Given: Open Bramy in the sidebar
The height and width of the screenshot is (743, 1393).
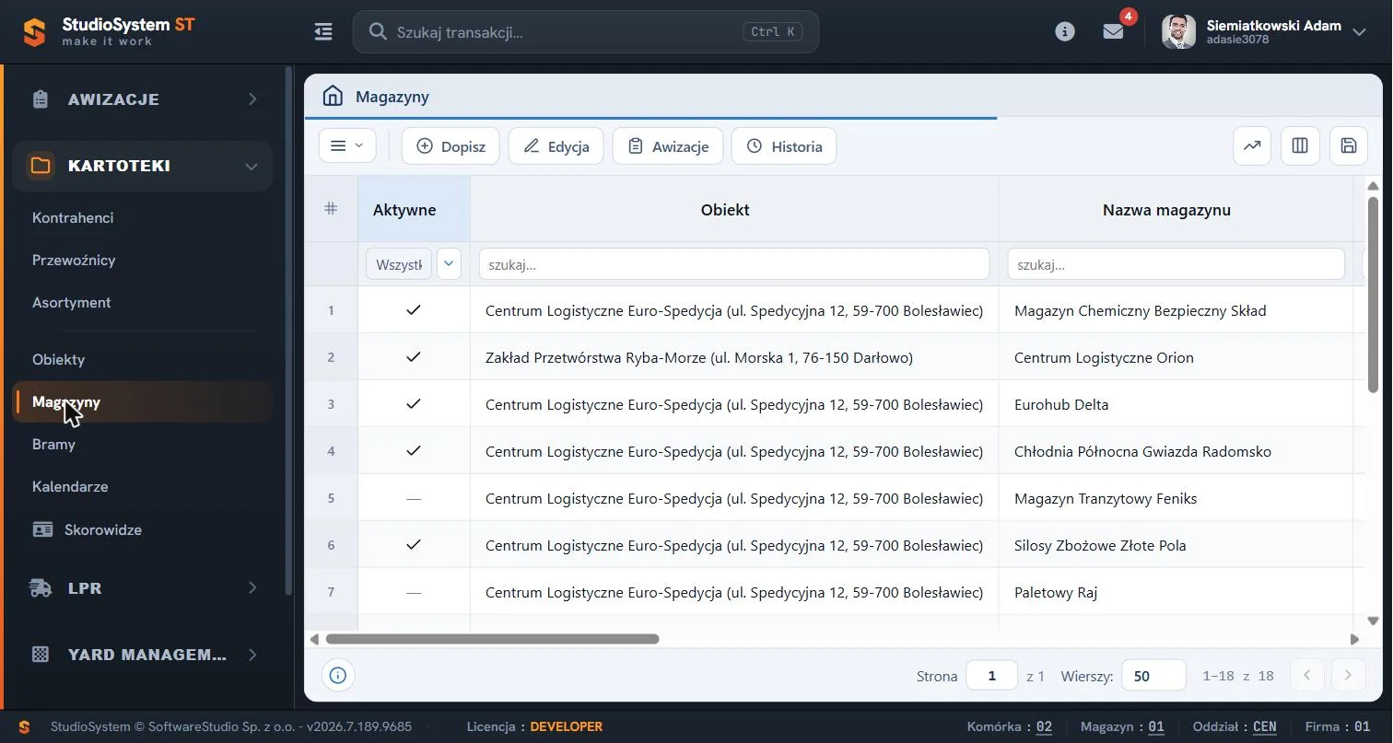Looking at the screenshot, I should (x=53, y=444).
